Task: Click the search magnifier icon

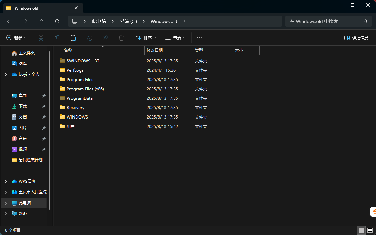Action: 365,21
